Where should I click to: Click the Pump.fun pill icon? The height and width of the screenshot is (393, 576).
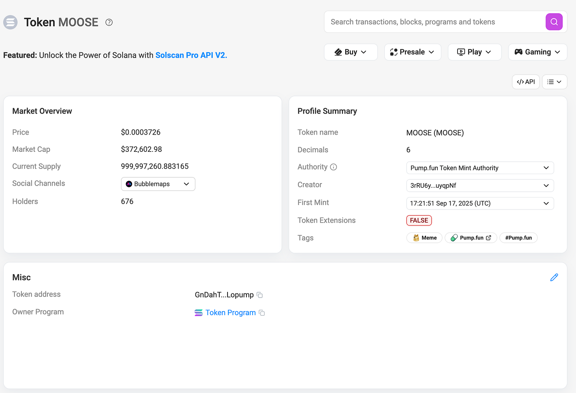click(x=454, y=238)
